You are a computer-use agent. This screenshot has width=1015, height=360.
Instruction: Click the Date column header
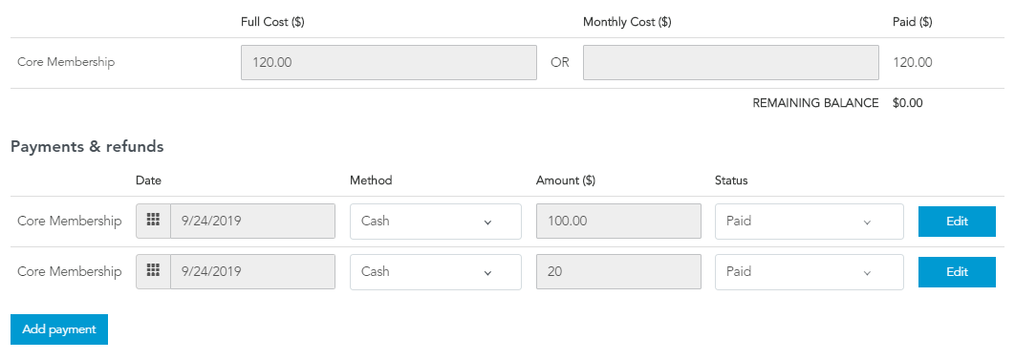pyautogui.click(x=148, y=180)
